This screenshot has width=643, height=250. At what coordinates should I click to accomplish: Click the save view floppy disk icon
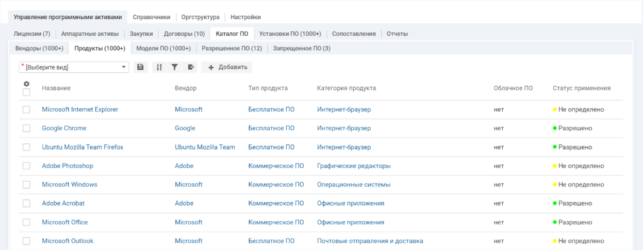(x=140, y=67)
